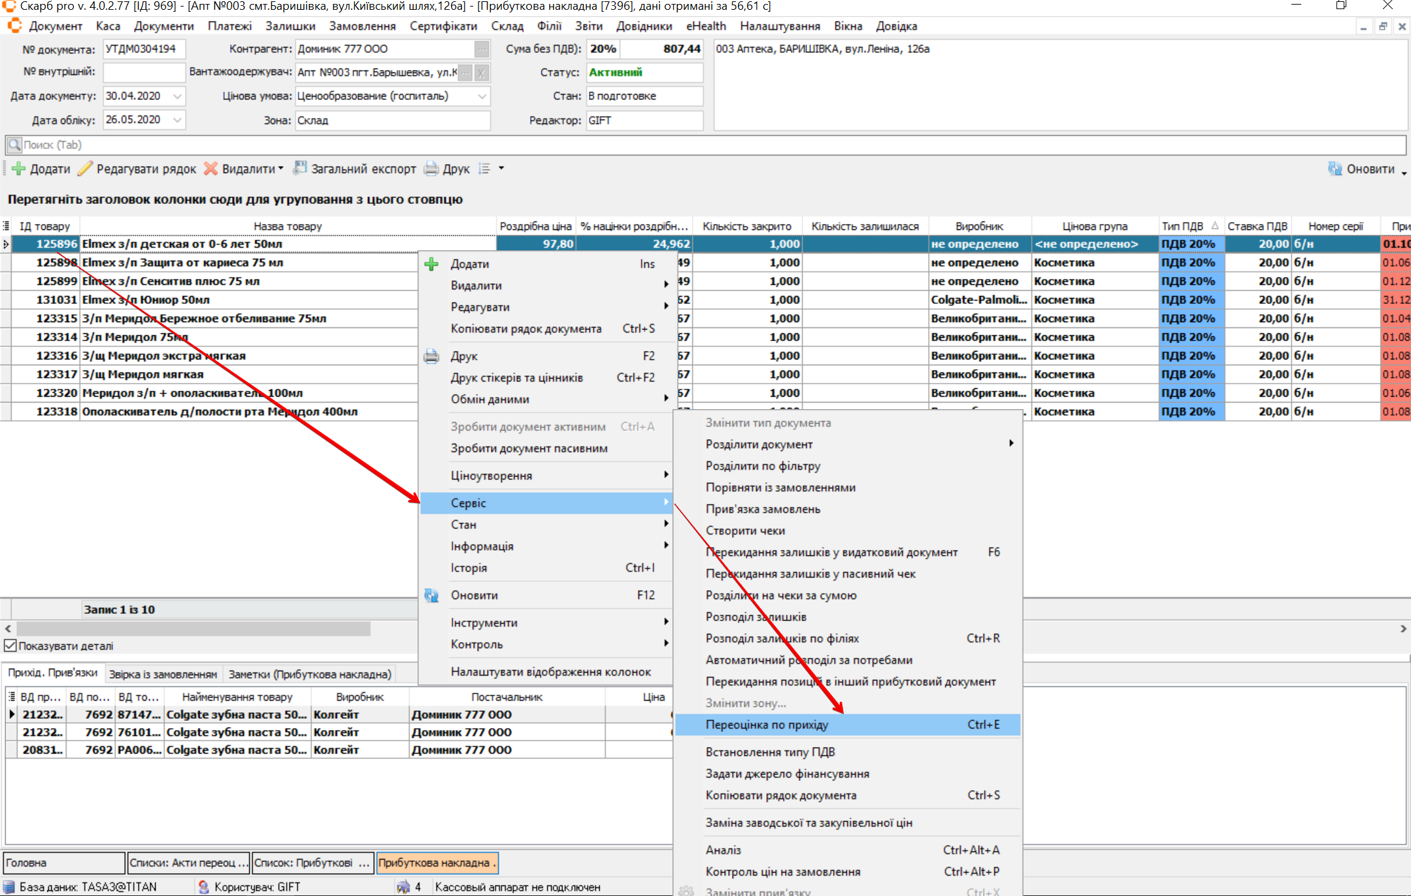Screen dimensions: 1411x896
Task: Click the horizontal scrollbar under the grid
Action: pyautogui.click(x=193, y=628)
